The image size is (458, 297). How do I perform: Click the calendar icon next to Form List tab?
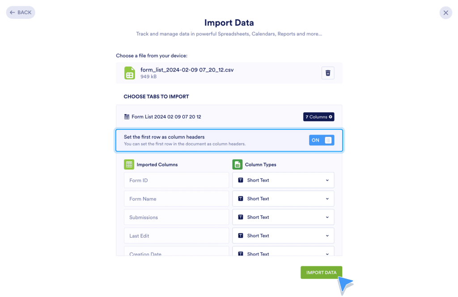pyautogui.click(x=126, y=117)
